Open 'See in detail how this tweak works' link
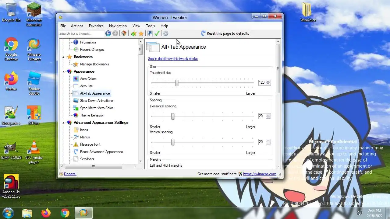The height and width of the screenshot is (219, 390). (x=173, y=59)
